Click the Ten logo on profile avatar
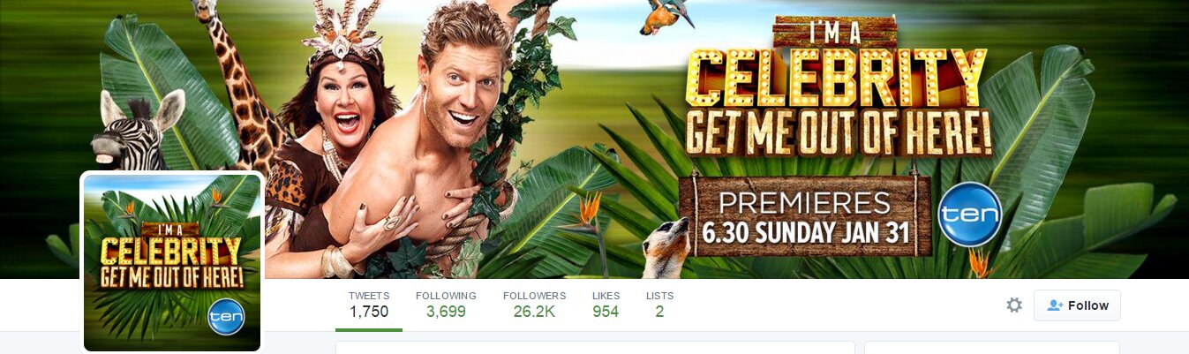This screenshot has width=1189, height=354. (x=226, y=317)
